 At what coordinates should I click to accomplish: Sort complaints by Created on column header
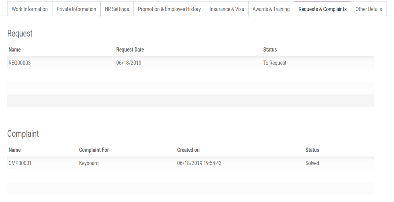[x=188, y=150]
